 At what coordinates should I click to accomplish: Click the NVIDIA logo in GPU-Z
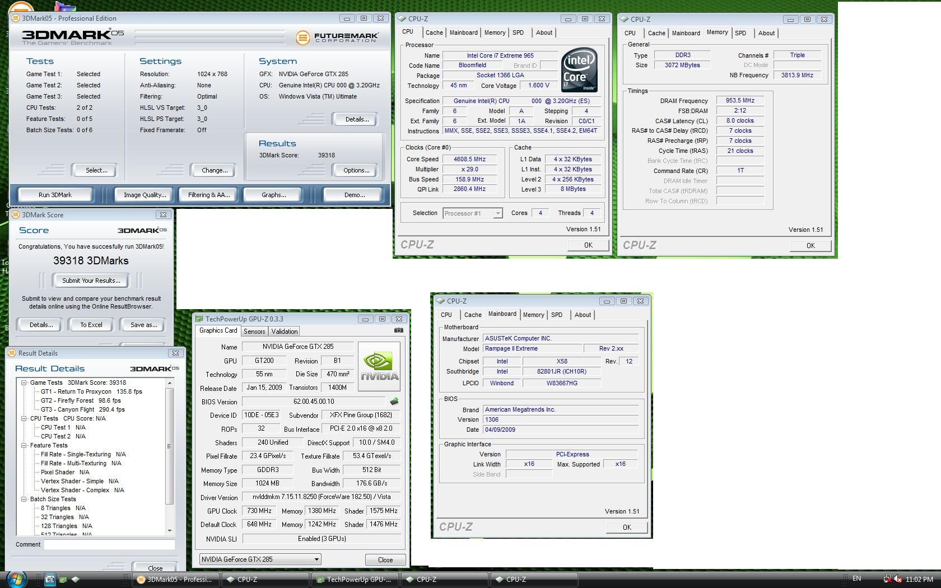pos(379,367)
